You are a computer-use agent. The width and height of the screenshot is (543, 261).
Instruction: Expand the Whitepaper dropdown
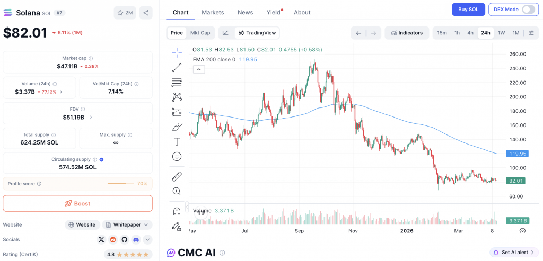coord(127,224)
